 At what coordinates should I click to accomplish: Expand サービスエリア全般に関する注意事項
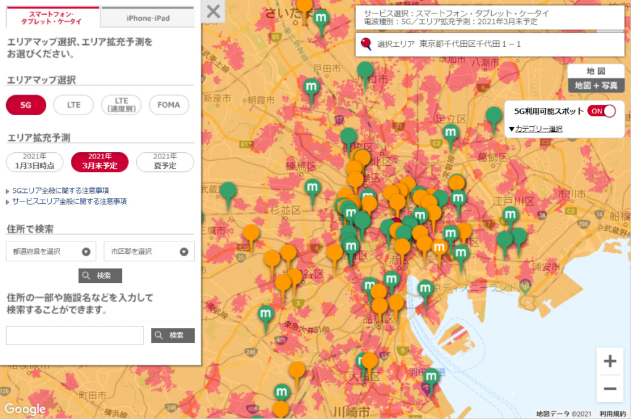point(69,201)
